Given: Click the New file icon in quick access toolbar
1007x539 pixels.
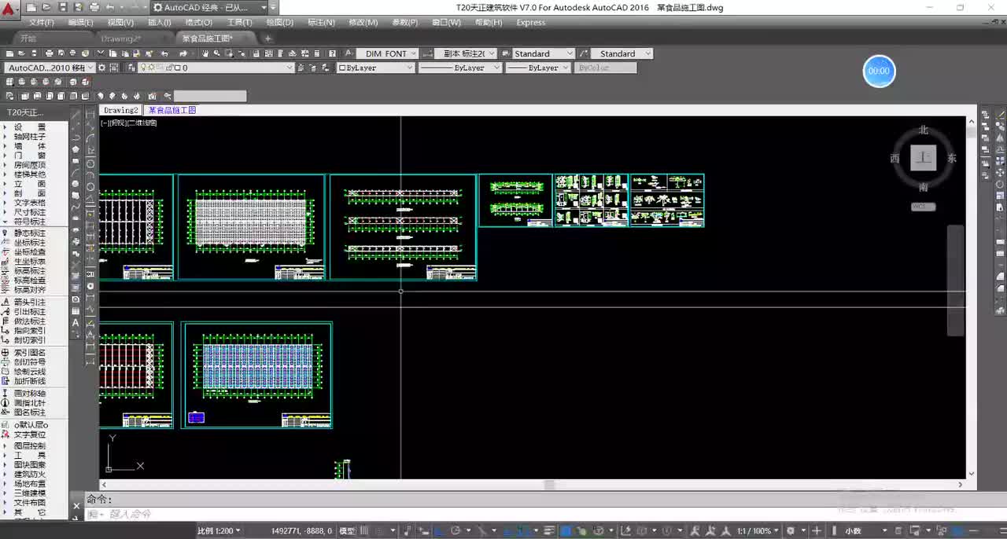Looking at the screenshot, I should click(x=32, y=7).
